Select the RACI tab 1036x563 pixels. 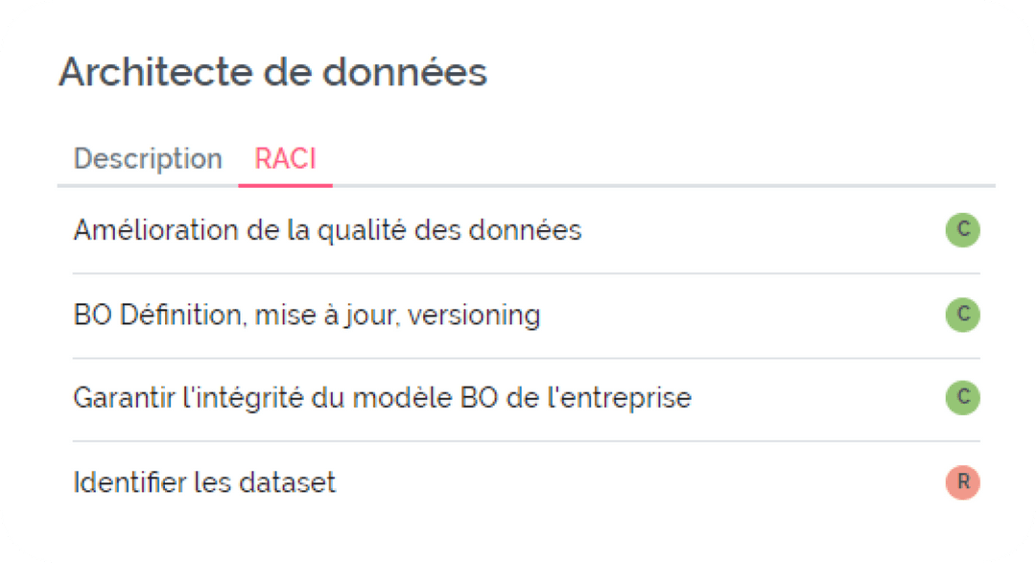pos(285,158)
